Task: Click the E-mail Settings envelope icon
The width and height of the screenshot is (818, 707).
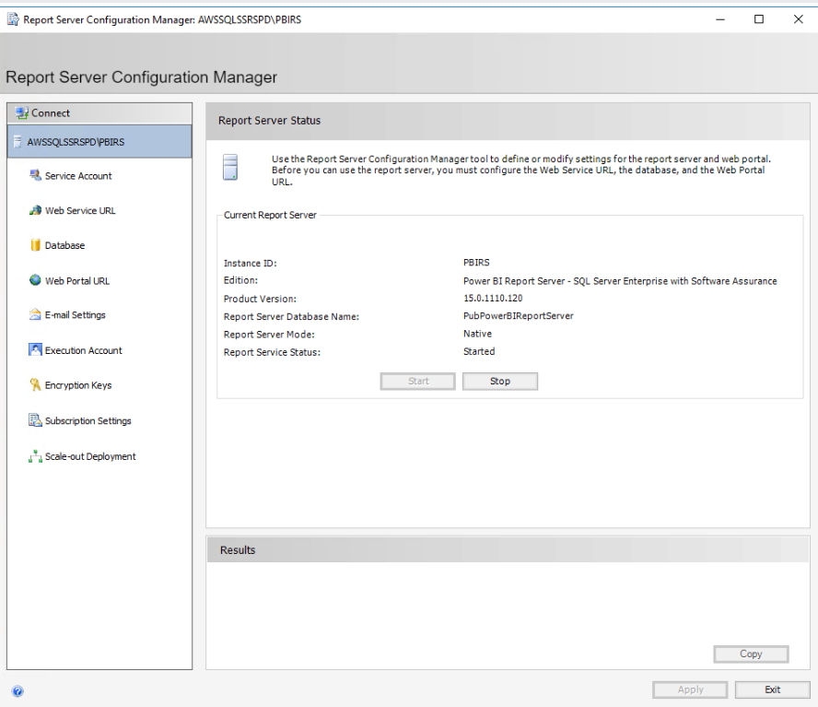Action: tap(35, 314)
